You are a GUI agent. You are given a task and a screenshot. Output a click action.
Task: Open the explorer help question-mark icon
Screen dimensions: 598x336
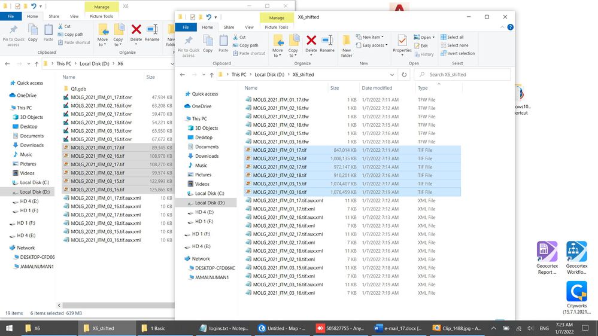click(510, 27)
